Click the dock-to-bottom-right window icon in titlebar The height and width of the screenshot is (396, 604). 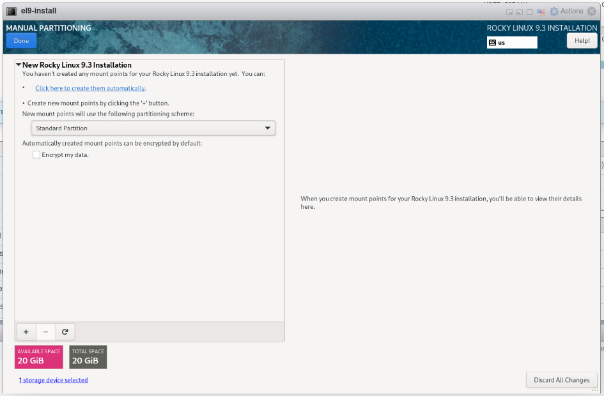click(509, 12)
